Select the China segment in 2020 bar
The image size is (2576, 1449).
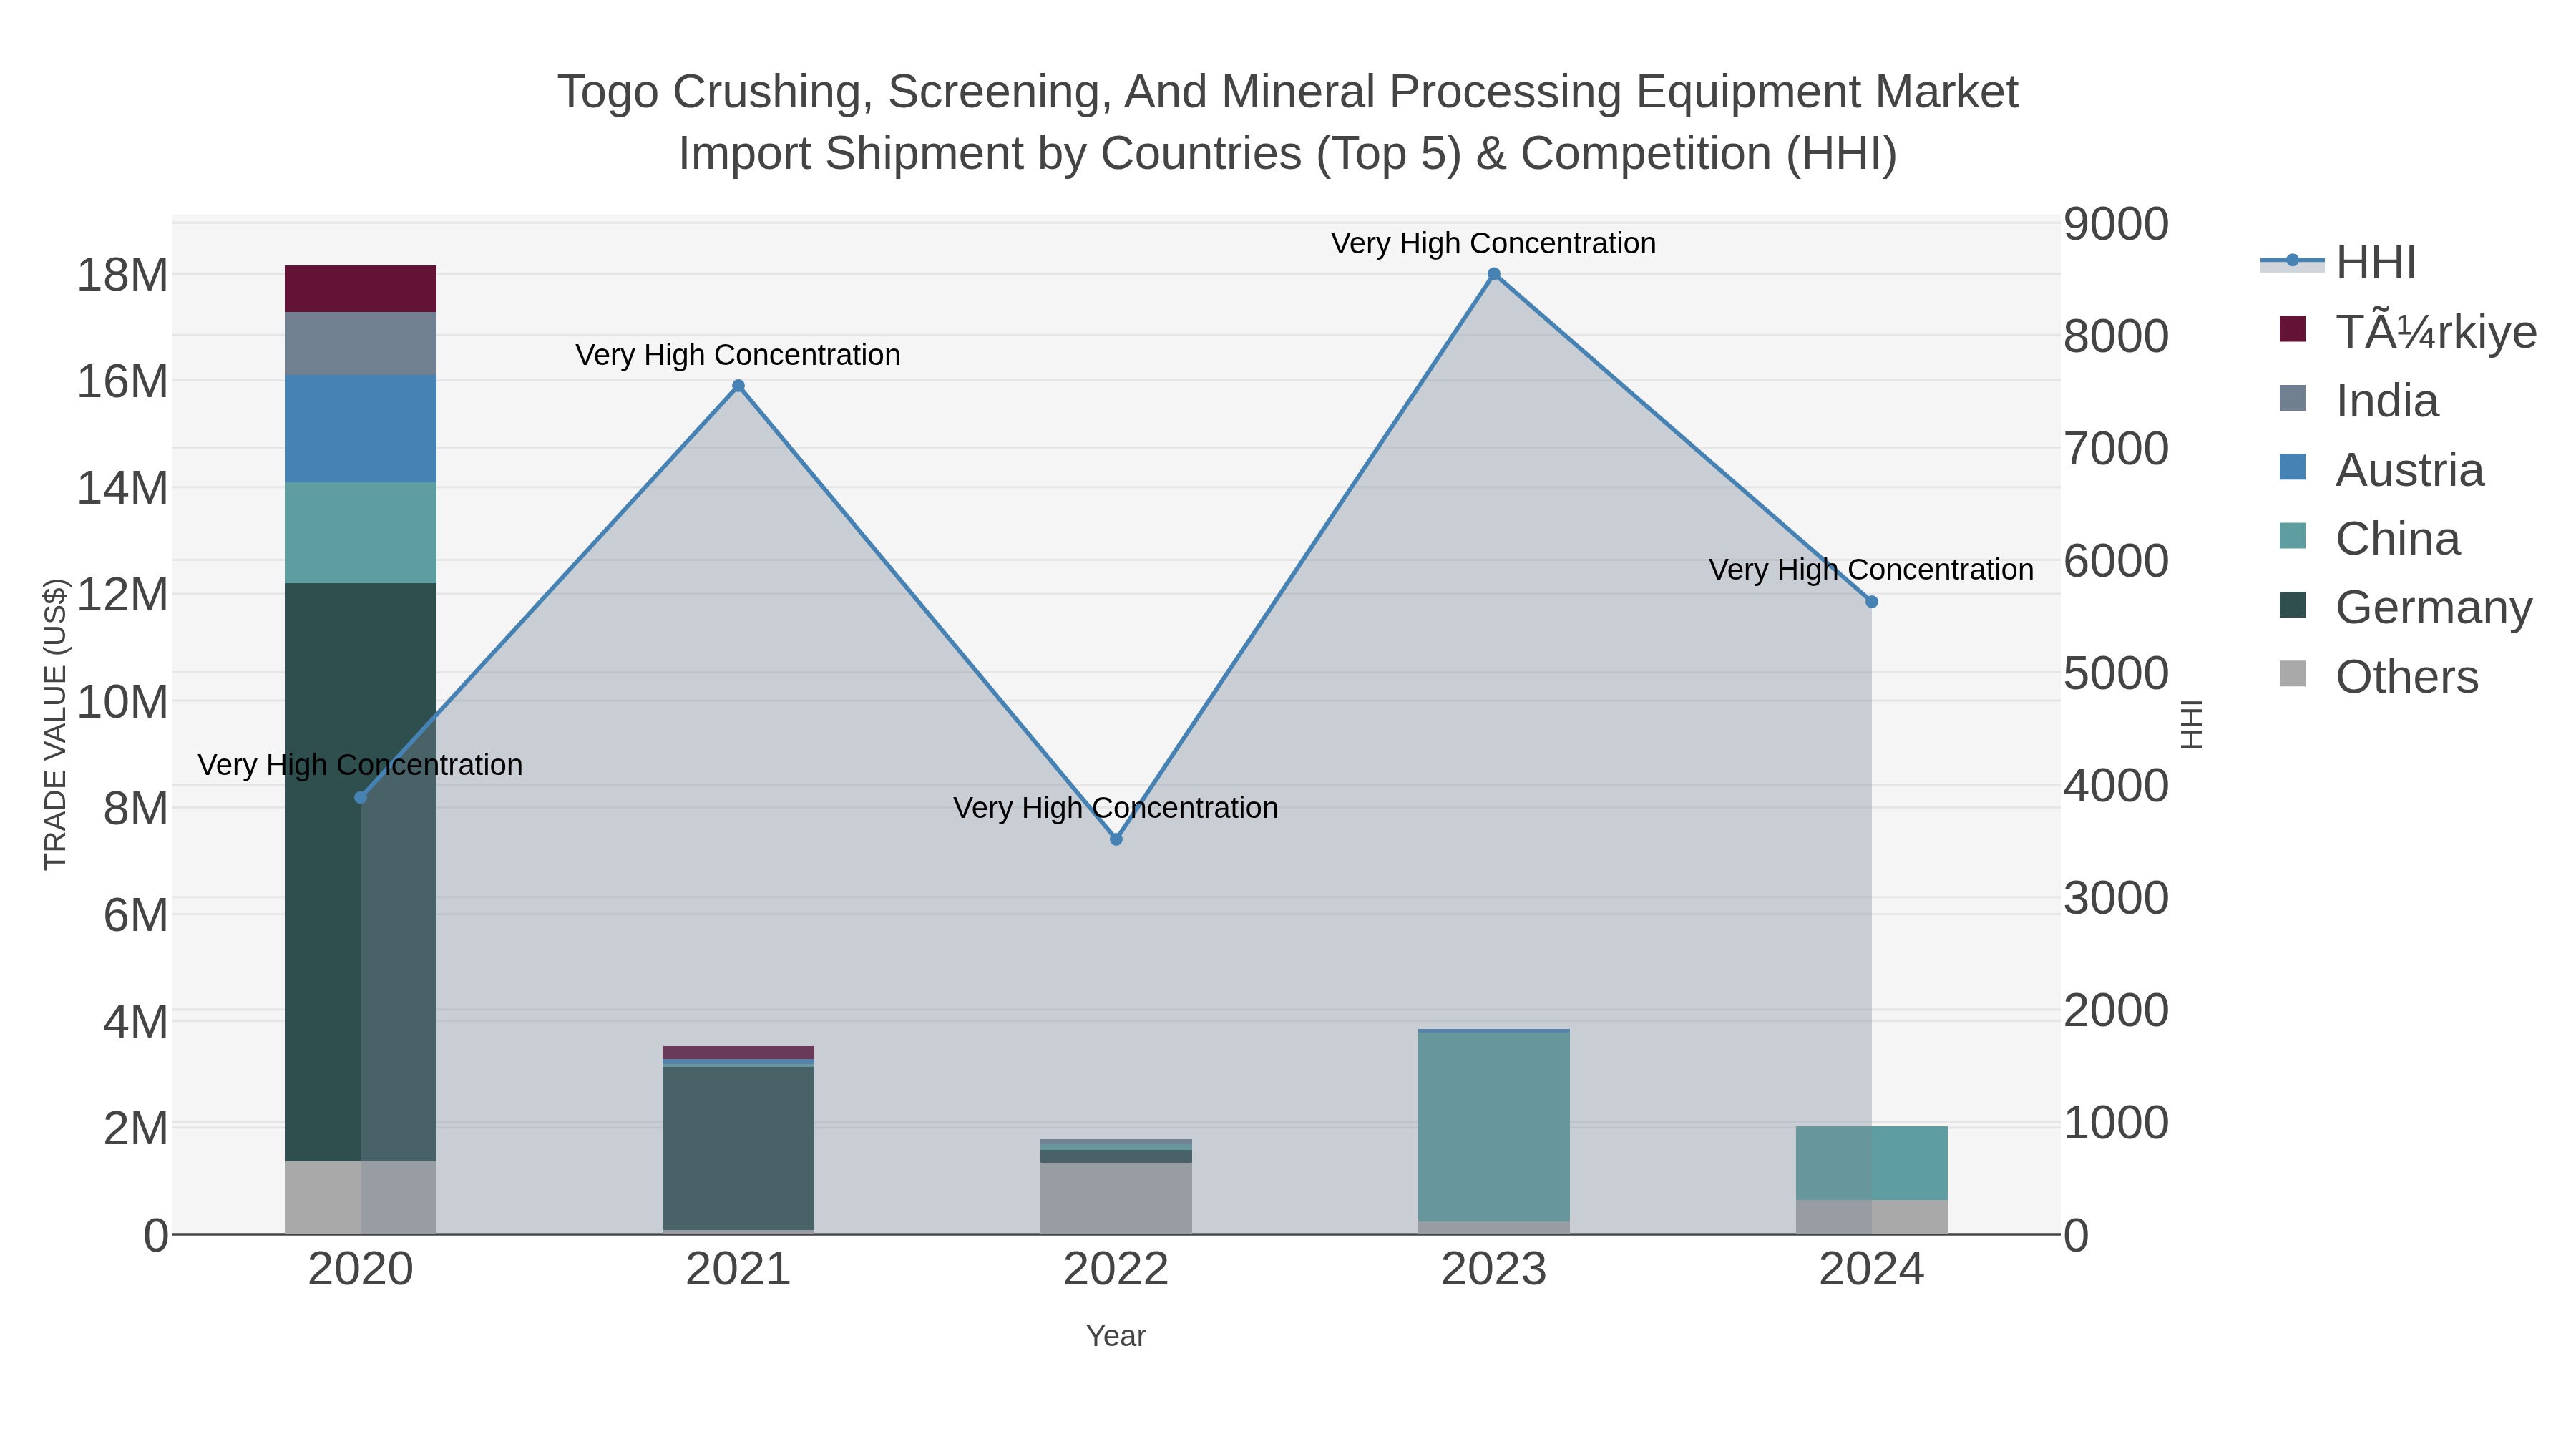click(x=361, y=533)
